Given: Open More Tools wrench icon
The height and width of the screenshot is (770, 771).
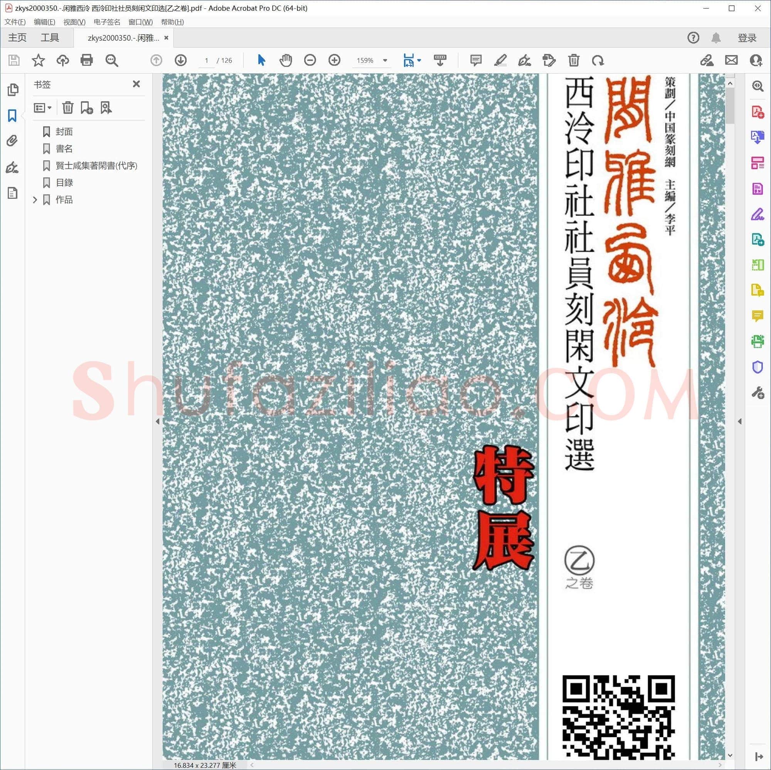Looking at the screenshot, I should 758,393.
